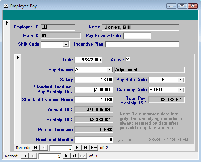Open the Pay Rate Code dropdown
Viewport: 201px width, 162px height.
tap(181, 80)
